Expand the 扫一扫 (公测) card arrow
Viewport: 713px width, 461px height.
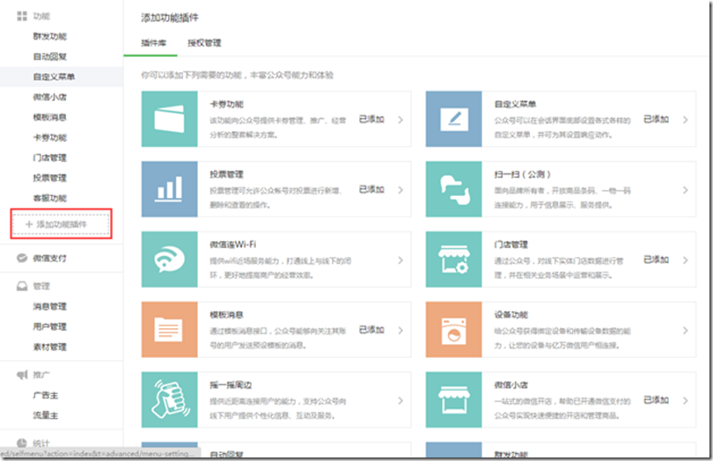pyautogui.click(x=685, y=190)
